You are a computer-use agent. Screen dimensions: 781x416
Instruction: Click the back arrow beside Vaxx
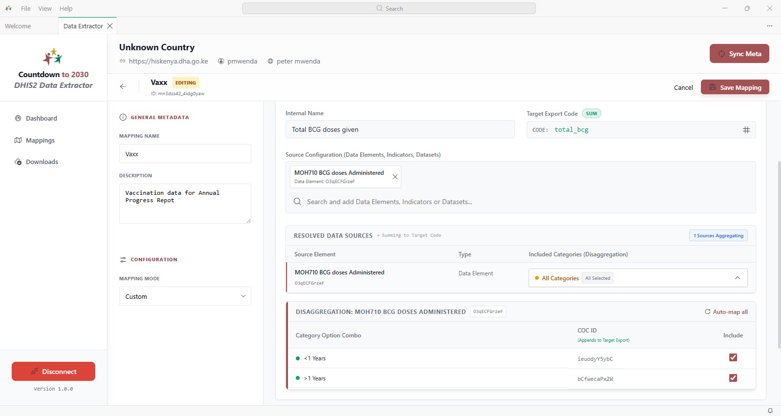click(123, 86)
